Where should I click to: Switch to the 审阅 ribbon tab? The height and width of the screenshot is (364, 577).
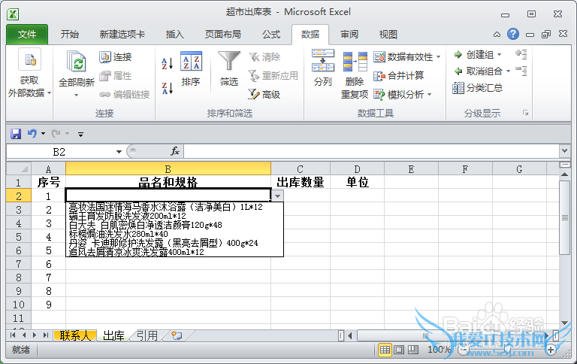click(x=349, y=35)
